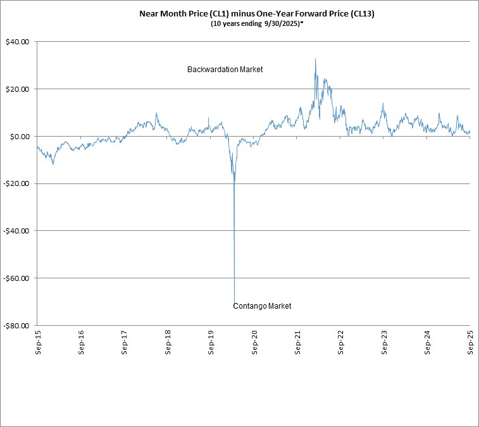Viewport: 479px width, 427px height.
Task: Click the -$60.00 y-axis label
Action: pos(17,278)
